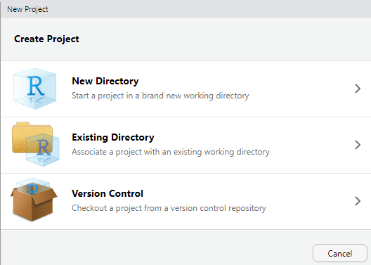The image size is (371, 265).
Task: Expand the New Directory chevron arrow
Action: click(x=358, y=89)
